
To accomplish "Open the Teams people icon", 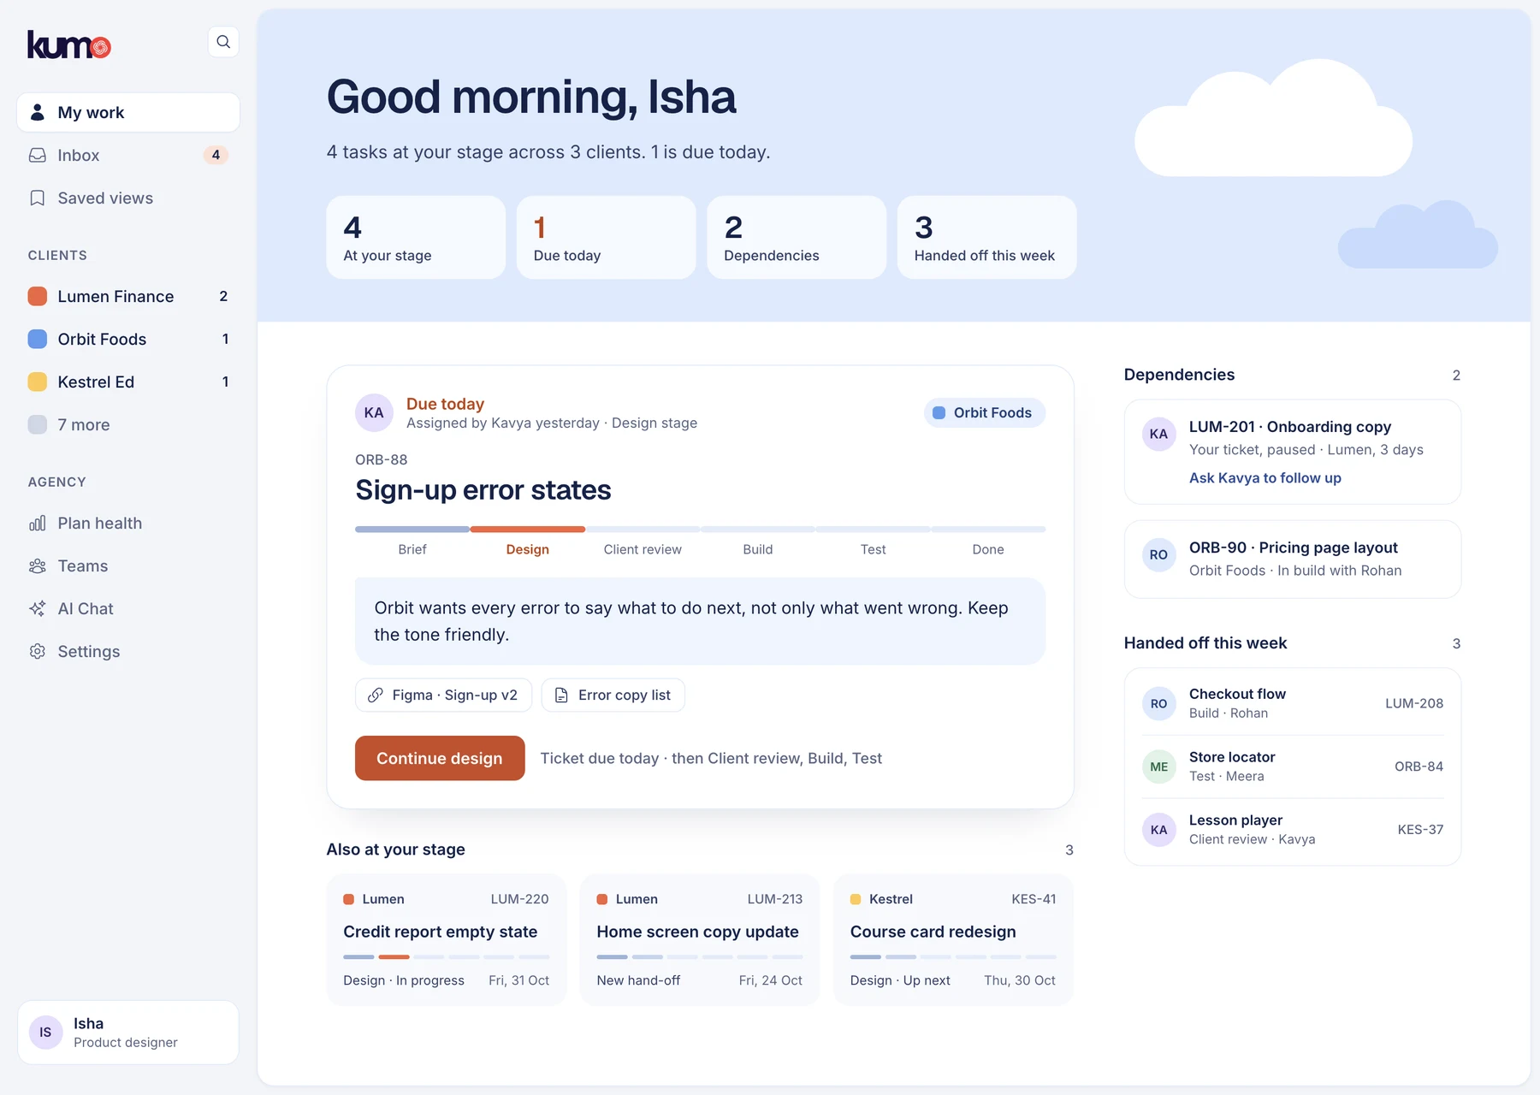I will point(38,565).
